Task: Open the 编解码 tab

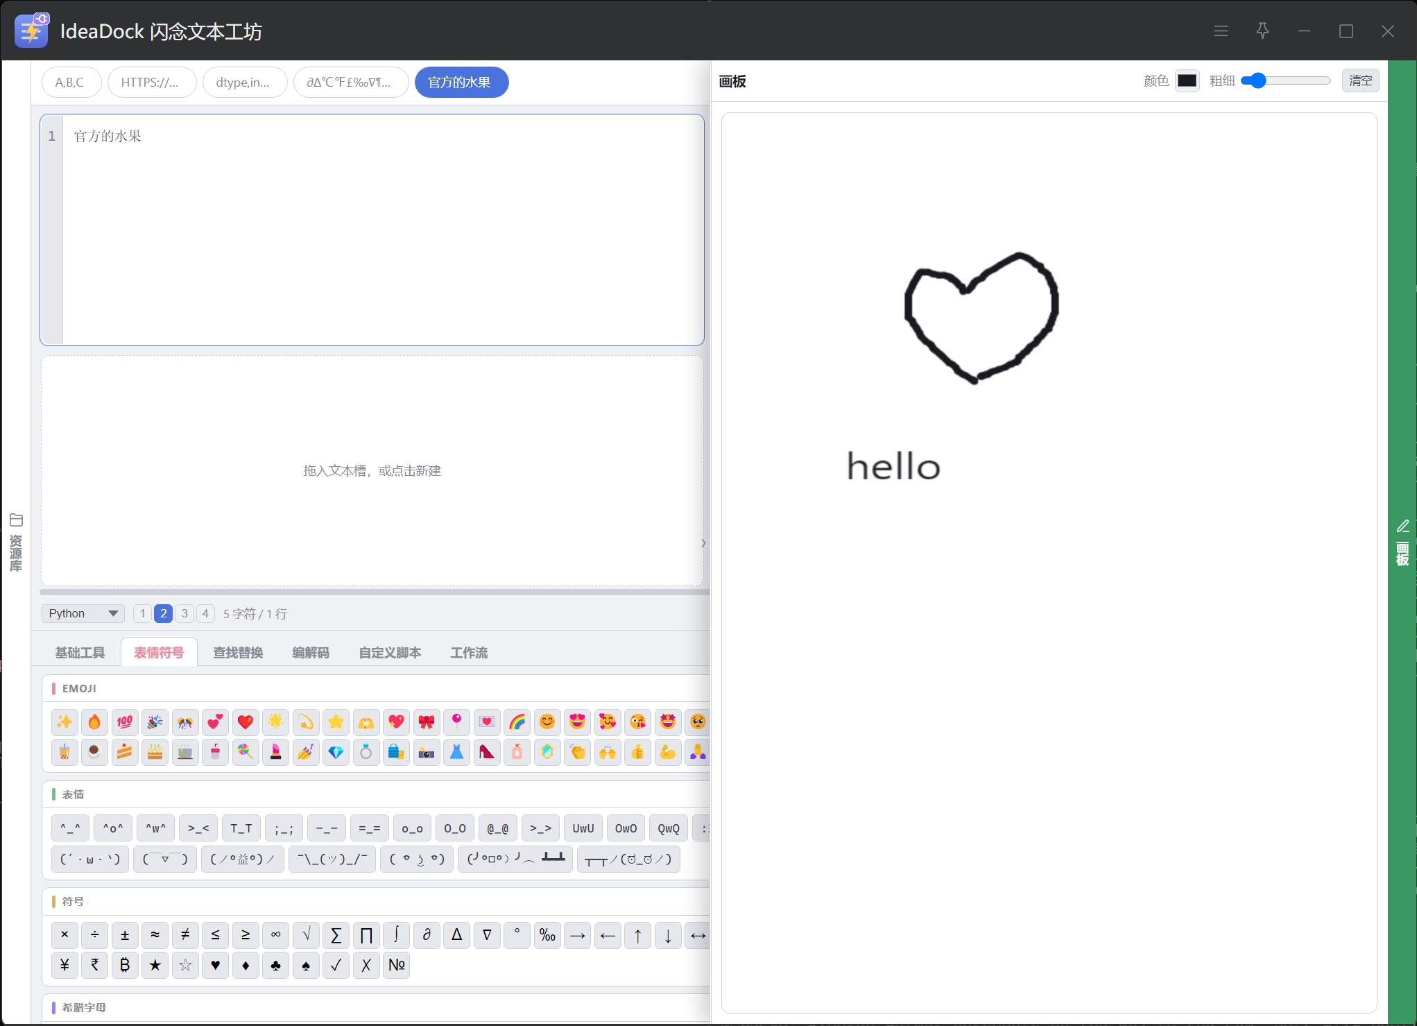Action: (311, 653)
